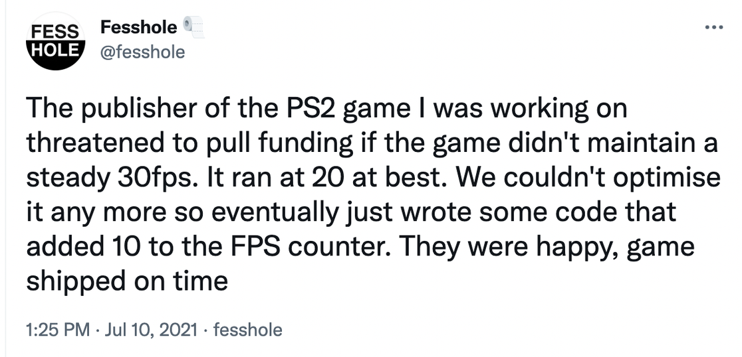This screenshot has height=357, width=742.
Task: Click the Fesshole profile avatar
Action: 57,41
